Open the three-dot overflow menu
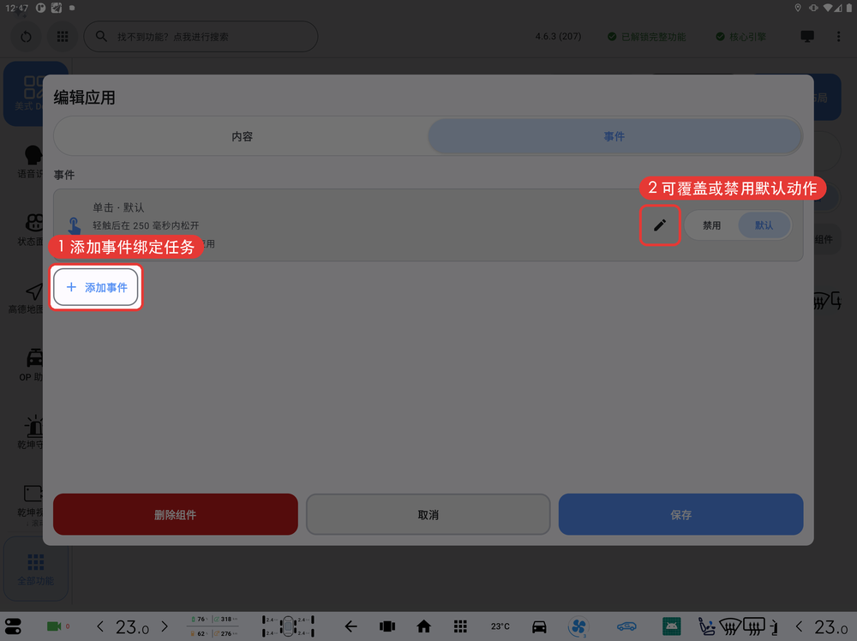 point(838,37)
